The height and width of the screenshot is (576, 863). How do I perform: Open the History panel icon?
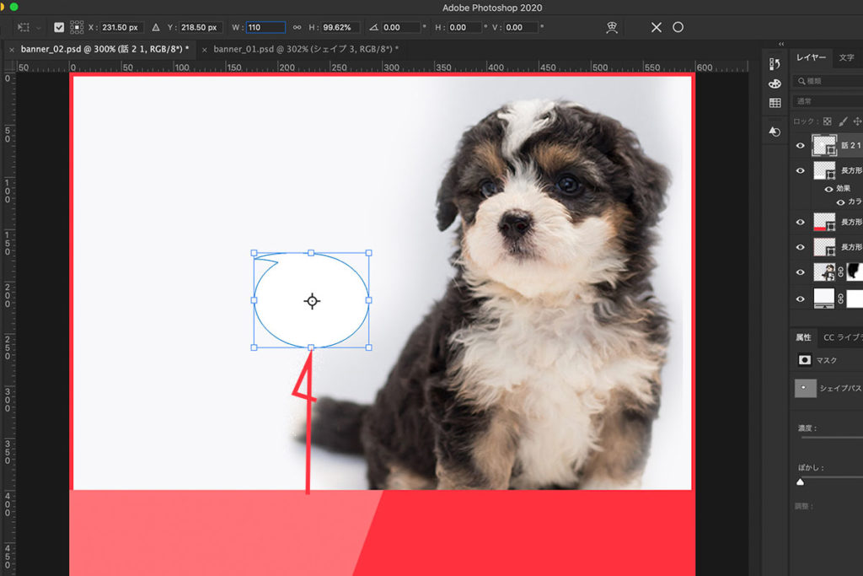pos(775,64)
